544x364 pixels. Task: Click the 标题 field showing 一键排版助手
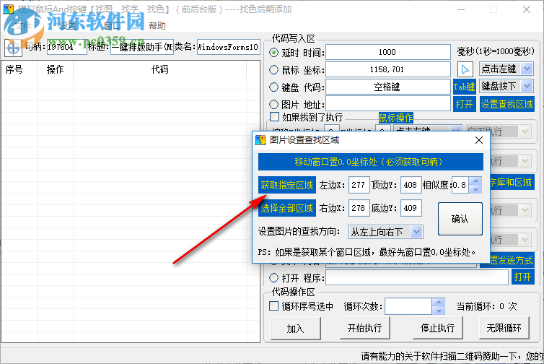tap(142, 46)
